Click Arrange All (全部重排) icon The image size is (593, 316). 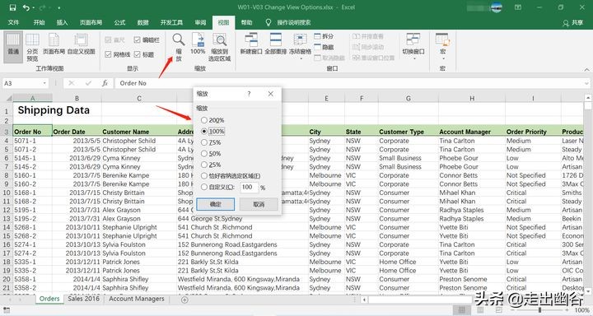[x=275, y=44]
